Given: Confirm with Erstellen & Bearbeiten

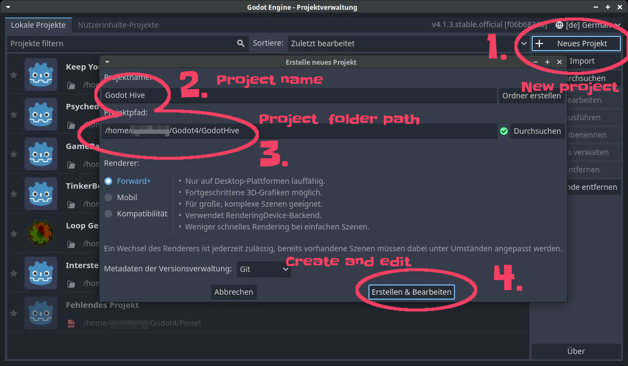Looking at the screenshot, I should coord(411,292).
